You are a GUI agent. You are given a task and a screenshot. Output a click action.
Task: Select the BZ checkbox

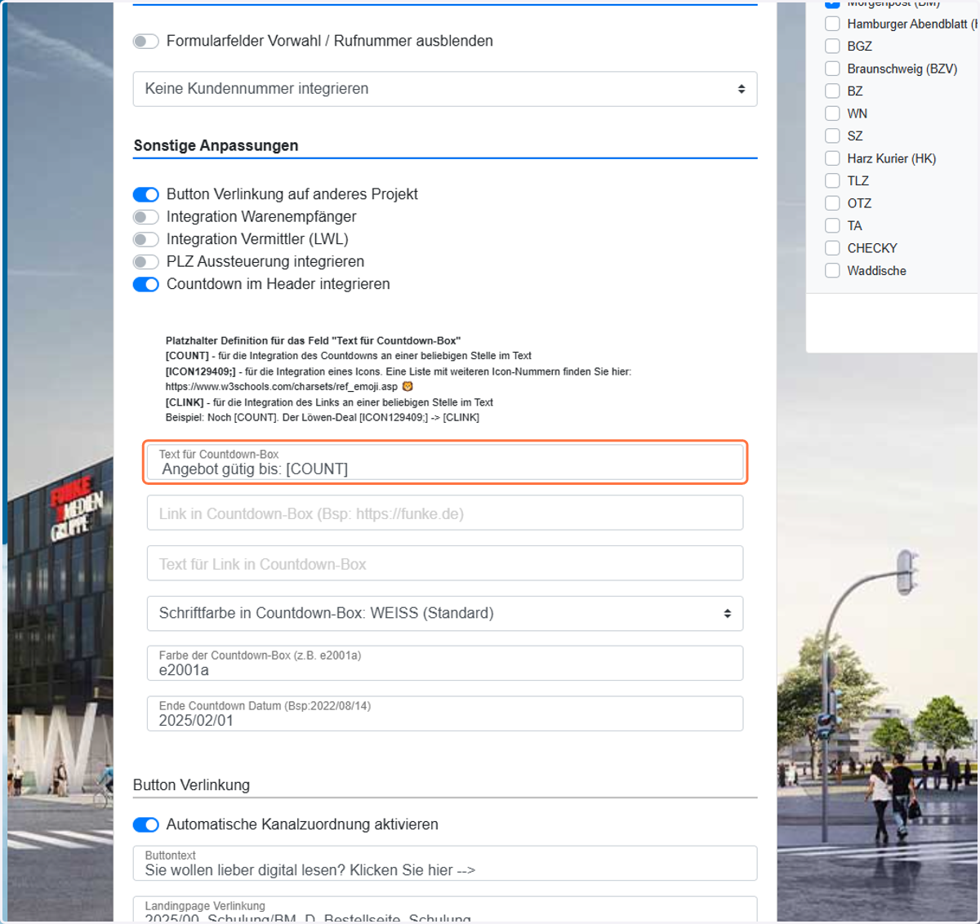tap(832, 91)
